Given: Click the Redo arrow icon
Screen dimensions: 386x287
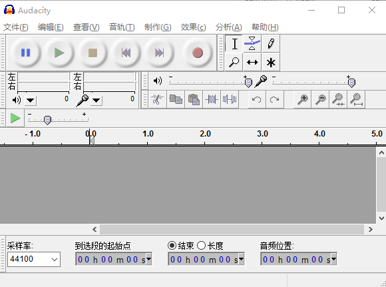Looking at the screenshot, I should 275,99.
